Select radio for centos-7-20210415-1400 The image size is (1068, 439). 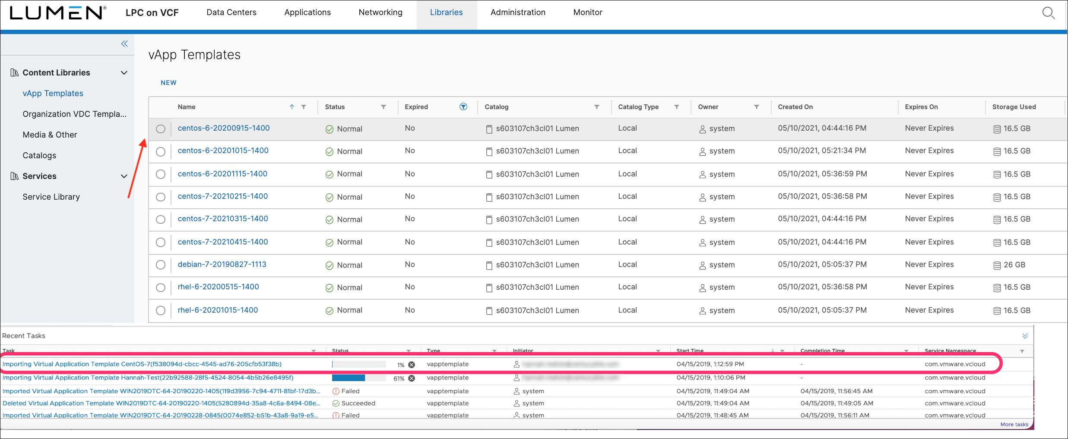(x=161, y=242)
